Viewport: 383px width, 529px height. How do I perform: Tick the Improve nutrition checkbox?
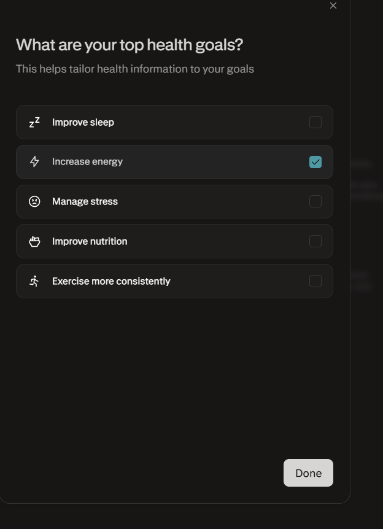tap(315, 241)
